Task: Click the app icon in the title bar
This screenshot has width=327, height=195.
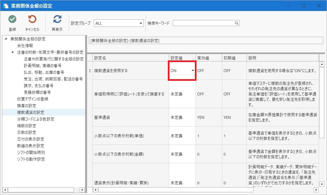Action: (6, 6)
